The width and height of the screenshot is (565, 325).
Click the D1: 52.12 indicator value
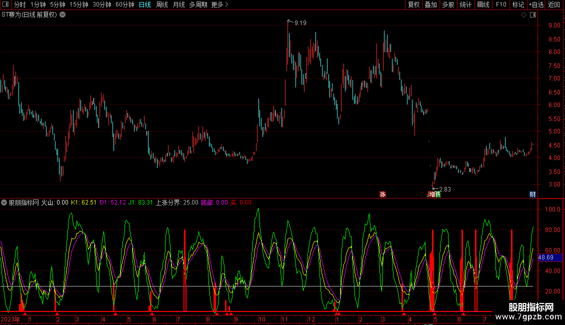pyautogui.click(x=113, y=202)
